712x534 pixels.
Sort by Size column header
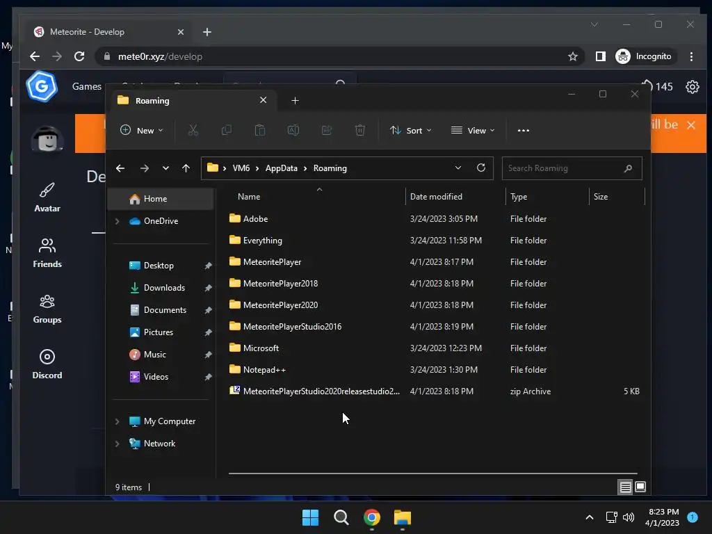coord(600,197)
